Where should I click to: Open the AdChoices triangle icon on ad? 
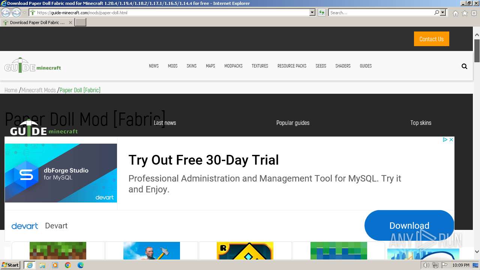445,139
